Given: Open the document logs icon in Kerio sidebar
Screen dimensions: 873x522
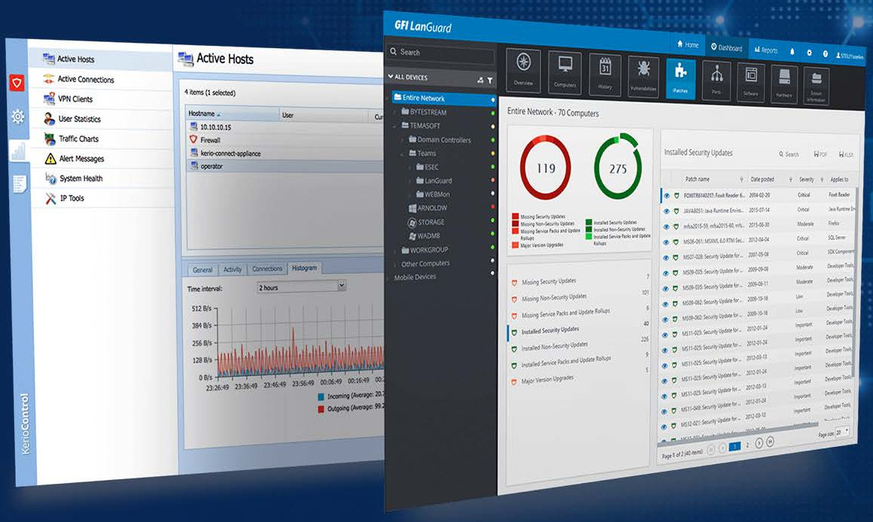Looking at the screenshot, I should pyautogui.click(x=20, y=184).
